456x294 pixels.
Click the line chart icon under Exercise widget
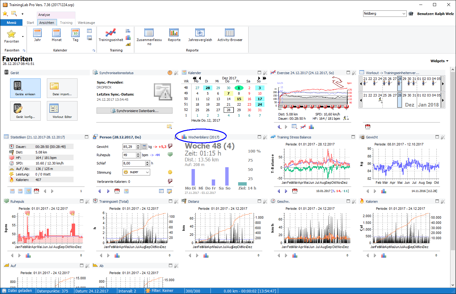coord(303,127)
